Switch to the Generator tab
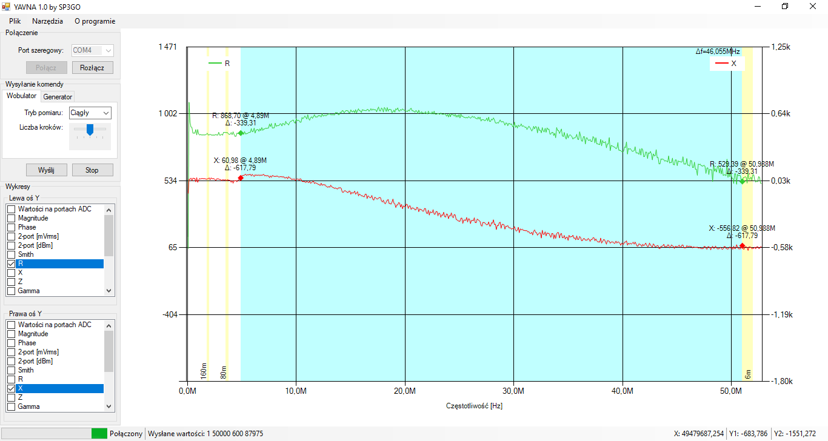 pyautogui.click(x=58, y=97)
